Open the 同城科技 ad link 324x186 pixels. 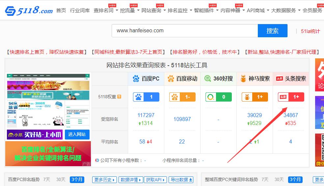point(128,52)
